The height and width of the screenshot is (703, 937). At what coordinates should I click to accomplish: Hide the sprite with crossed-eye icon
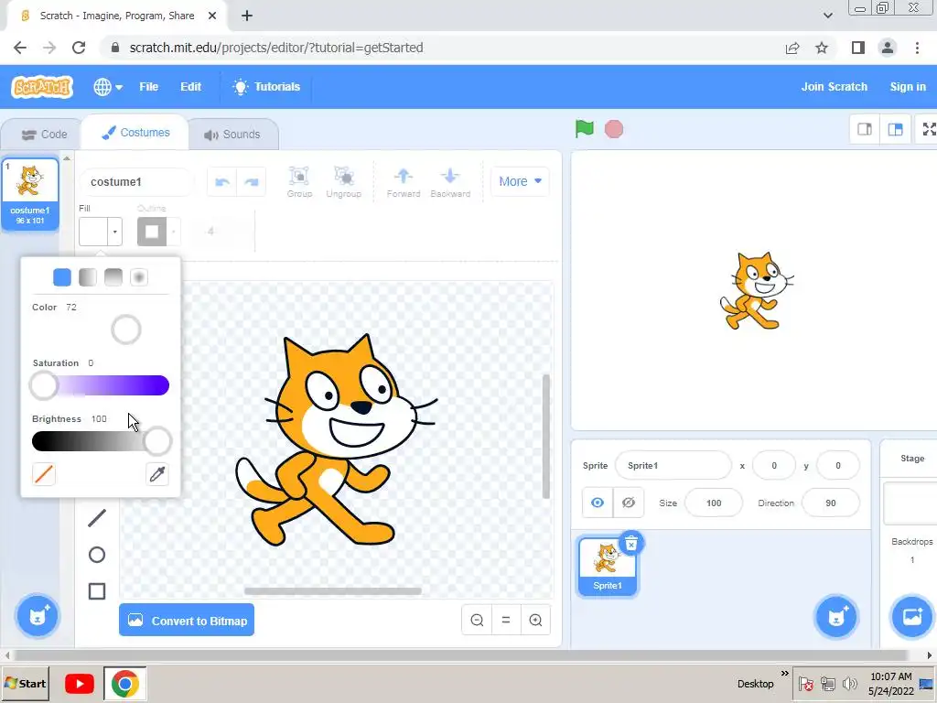point(628,503)
